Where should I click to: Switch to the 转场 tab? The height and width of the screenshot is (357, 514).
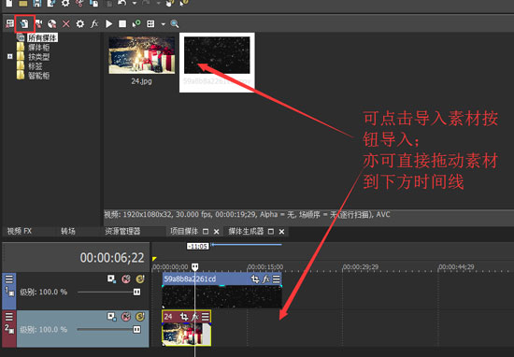pyautogui.click(x=68, y=231)
